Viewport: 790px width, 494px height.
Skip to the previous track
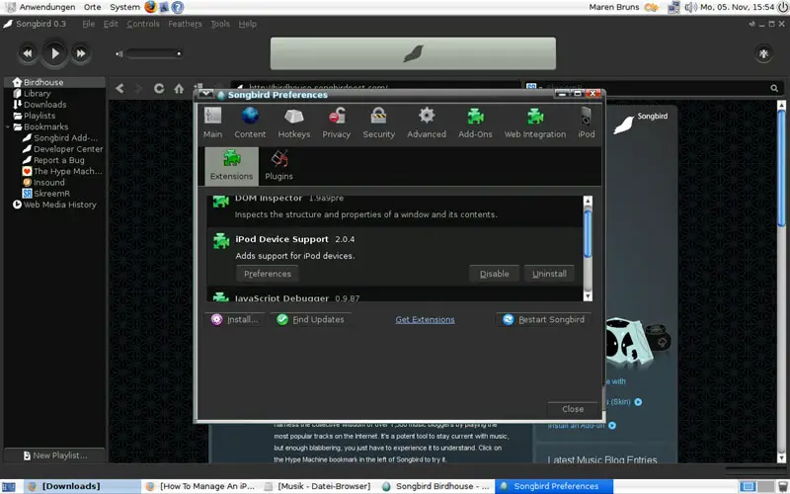28,53
